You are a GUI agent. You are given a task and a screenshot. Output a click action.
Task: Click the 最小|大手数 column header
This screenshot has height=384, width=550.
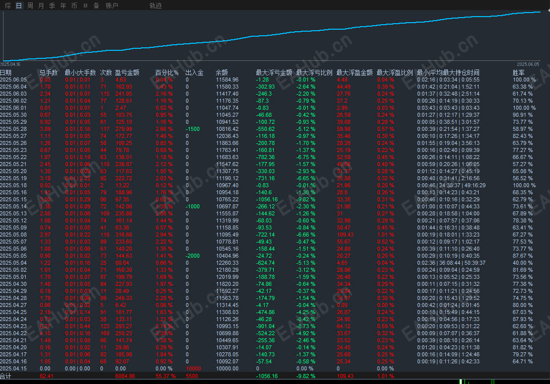81,72
